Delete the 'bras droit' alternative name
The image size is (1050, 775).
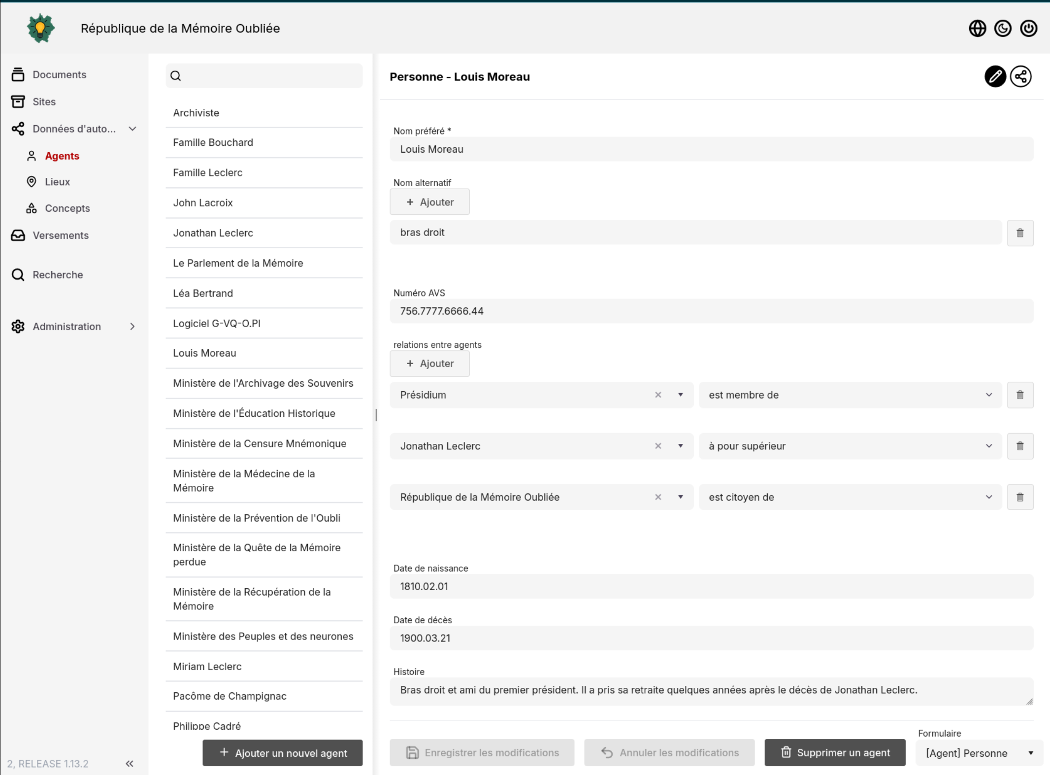[x=1020, y=233]
